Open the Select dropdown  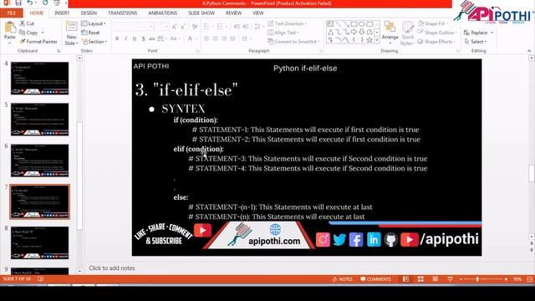coord(476,42)
